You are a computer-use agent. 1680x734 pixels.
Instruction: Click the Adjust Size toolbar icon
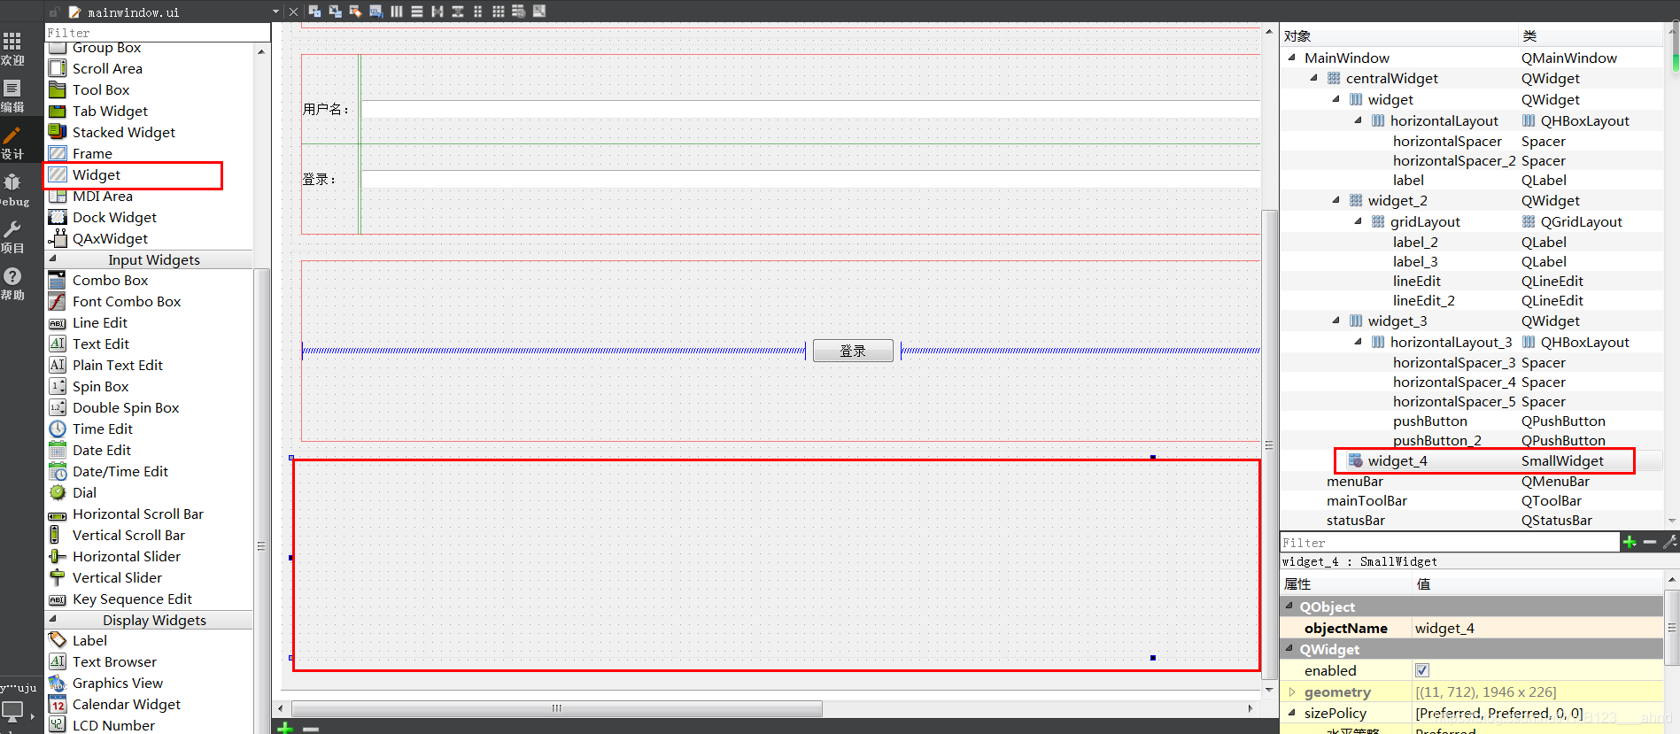[538, 12]
